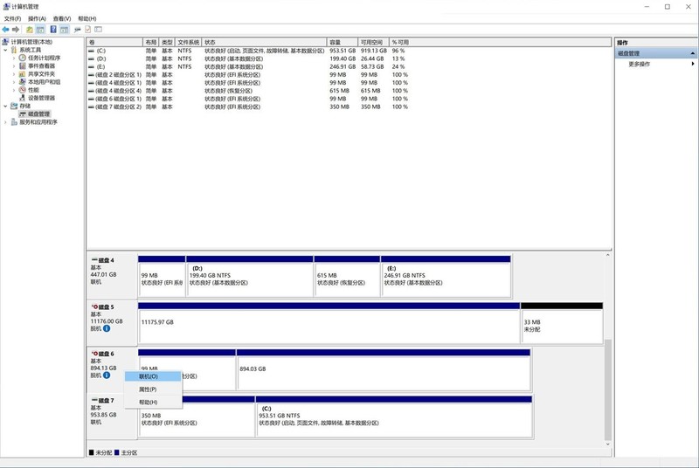Image resolution: width=699 pixels, height=468 pixels.
Task: Collapse the 存储 tree node arrow
Action: pos(5,106)
